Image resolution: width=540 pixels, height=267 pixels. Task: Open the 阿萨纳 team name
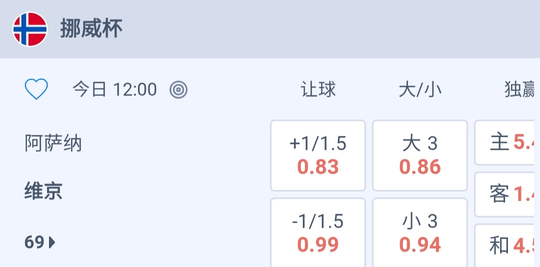pyautogui.click(x=53, y=144)
